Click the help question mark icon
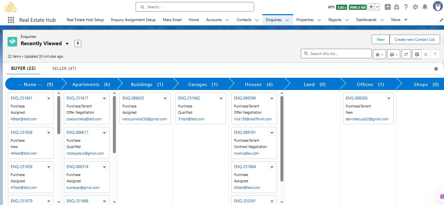The width and height of the screenshot is (444, 205). point(406,7)
